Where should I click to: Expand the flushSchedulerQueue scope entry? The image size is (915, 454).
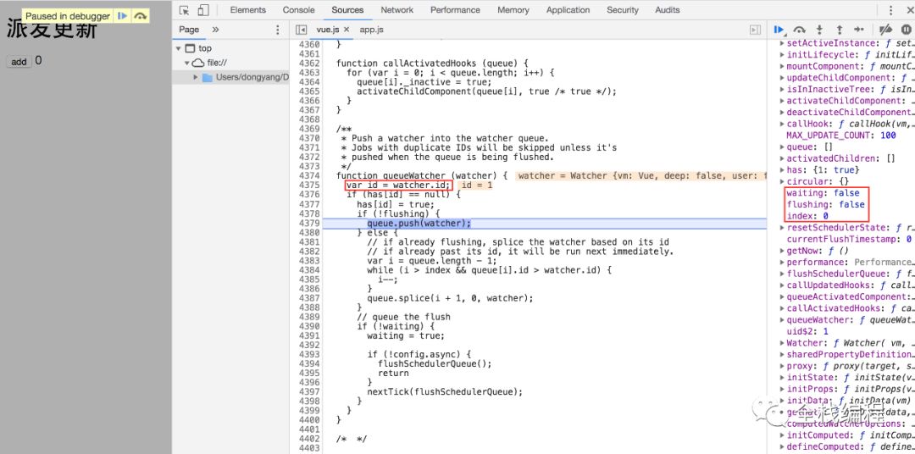pyautogui.click(x=783, y=274)
